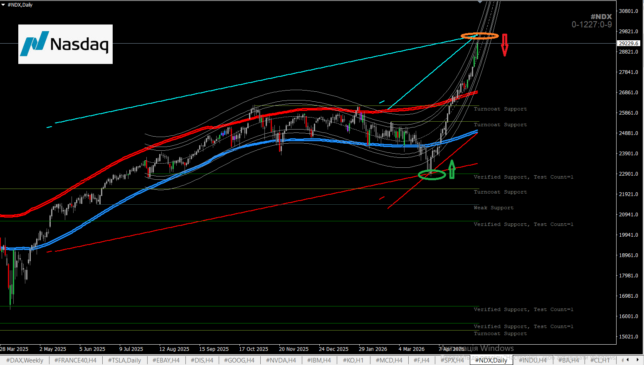
Task: Click the 19941.0 price scale value
Action: (628, 235)
